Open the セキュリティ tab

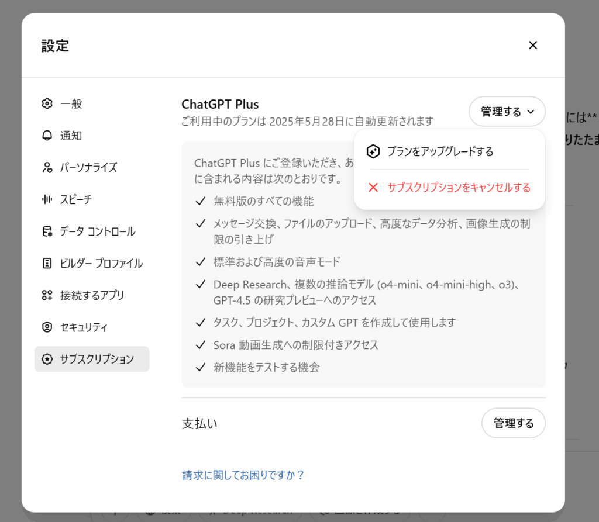[x=92, y=327]
